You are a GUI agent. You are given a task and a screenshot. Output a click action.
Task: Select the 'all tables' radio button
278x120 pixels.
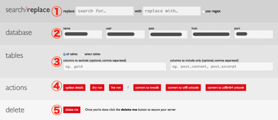coord(64,54)
